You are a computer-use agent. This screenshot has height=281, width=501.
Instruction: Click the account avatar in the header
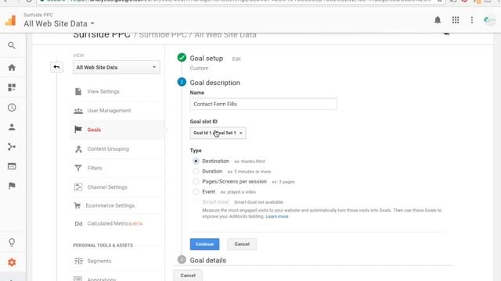point(489,20)
